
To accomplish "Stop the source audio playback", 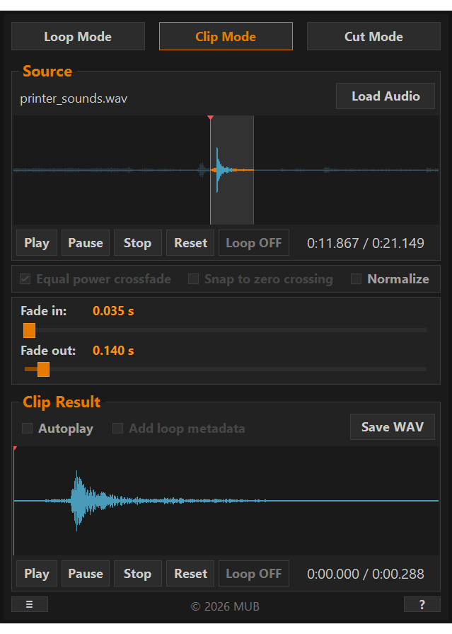I will [138, 242].
